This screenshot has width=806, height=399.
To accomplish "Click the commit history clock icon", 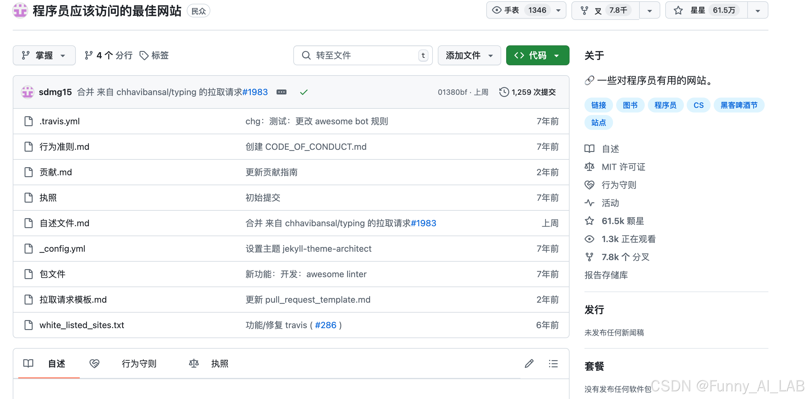I will pos(503,92).
